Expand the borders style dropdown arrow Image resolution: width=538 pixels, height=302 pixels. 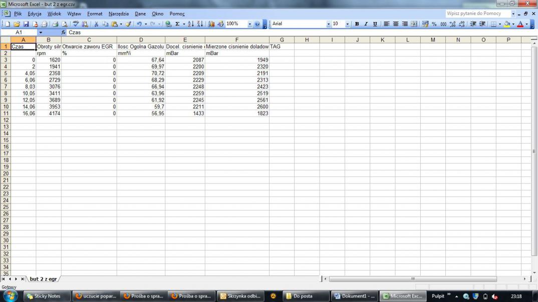[499, 24]
